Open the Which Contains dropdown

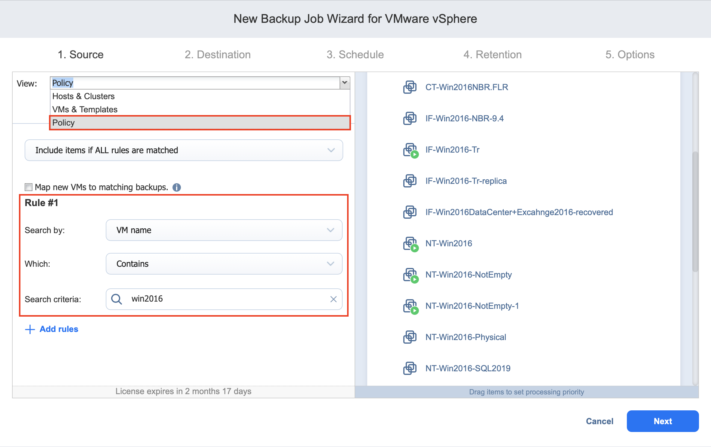click(x=224, y=264)
